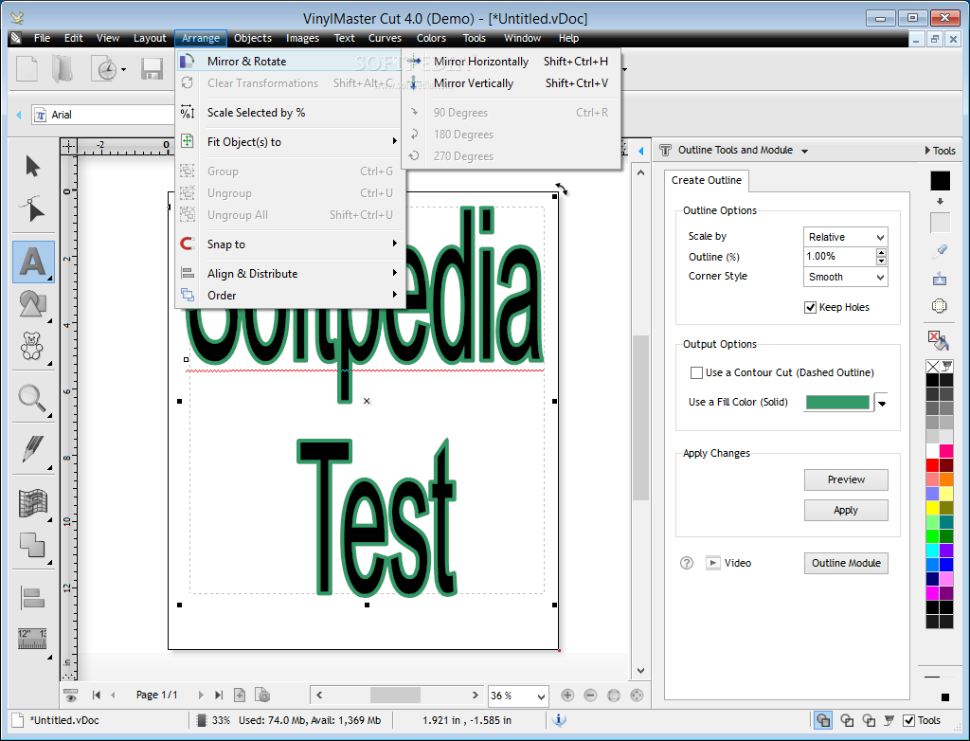Click the green fill color swatch

pyautogui.click(x=837, y=403)
